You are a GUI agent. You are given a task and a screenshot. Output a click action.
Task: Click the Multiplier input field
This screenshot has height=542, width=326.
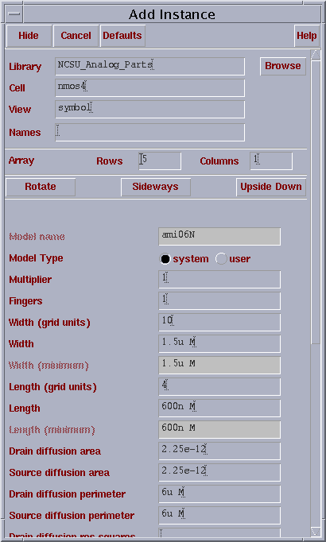[x=219, y=279]
